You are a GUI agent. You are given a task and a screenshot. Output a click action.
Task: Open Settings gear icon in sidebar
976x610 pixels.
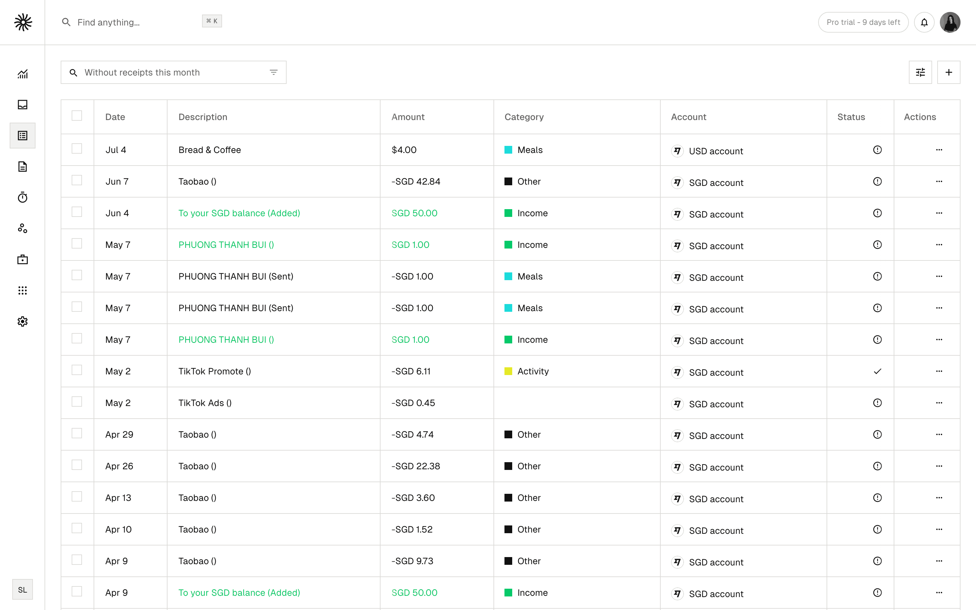(x=23, y=321)
